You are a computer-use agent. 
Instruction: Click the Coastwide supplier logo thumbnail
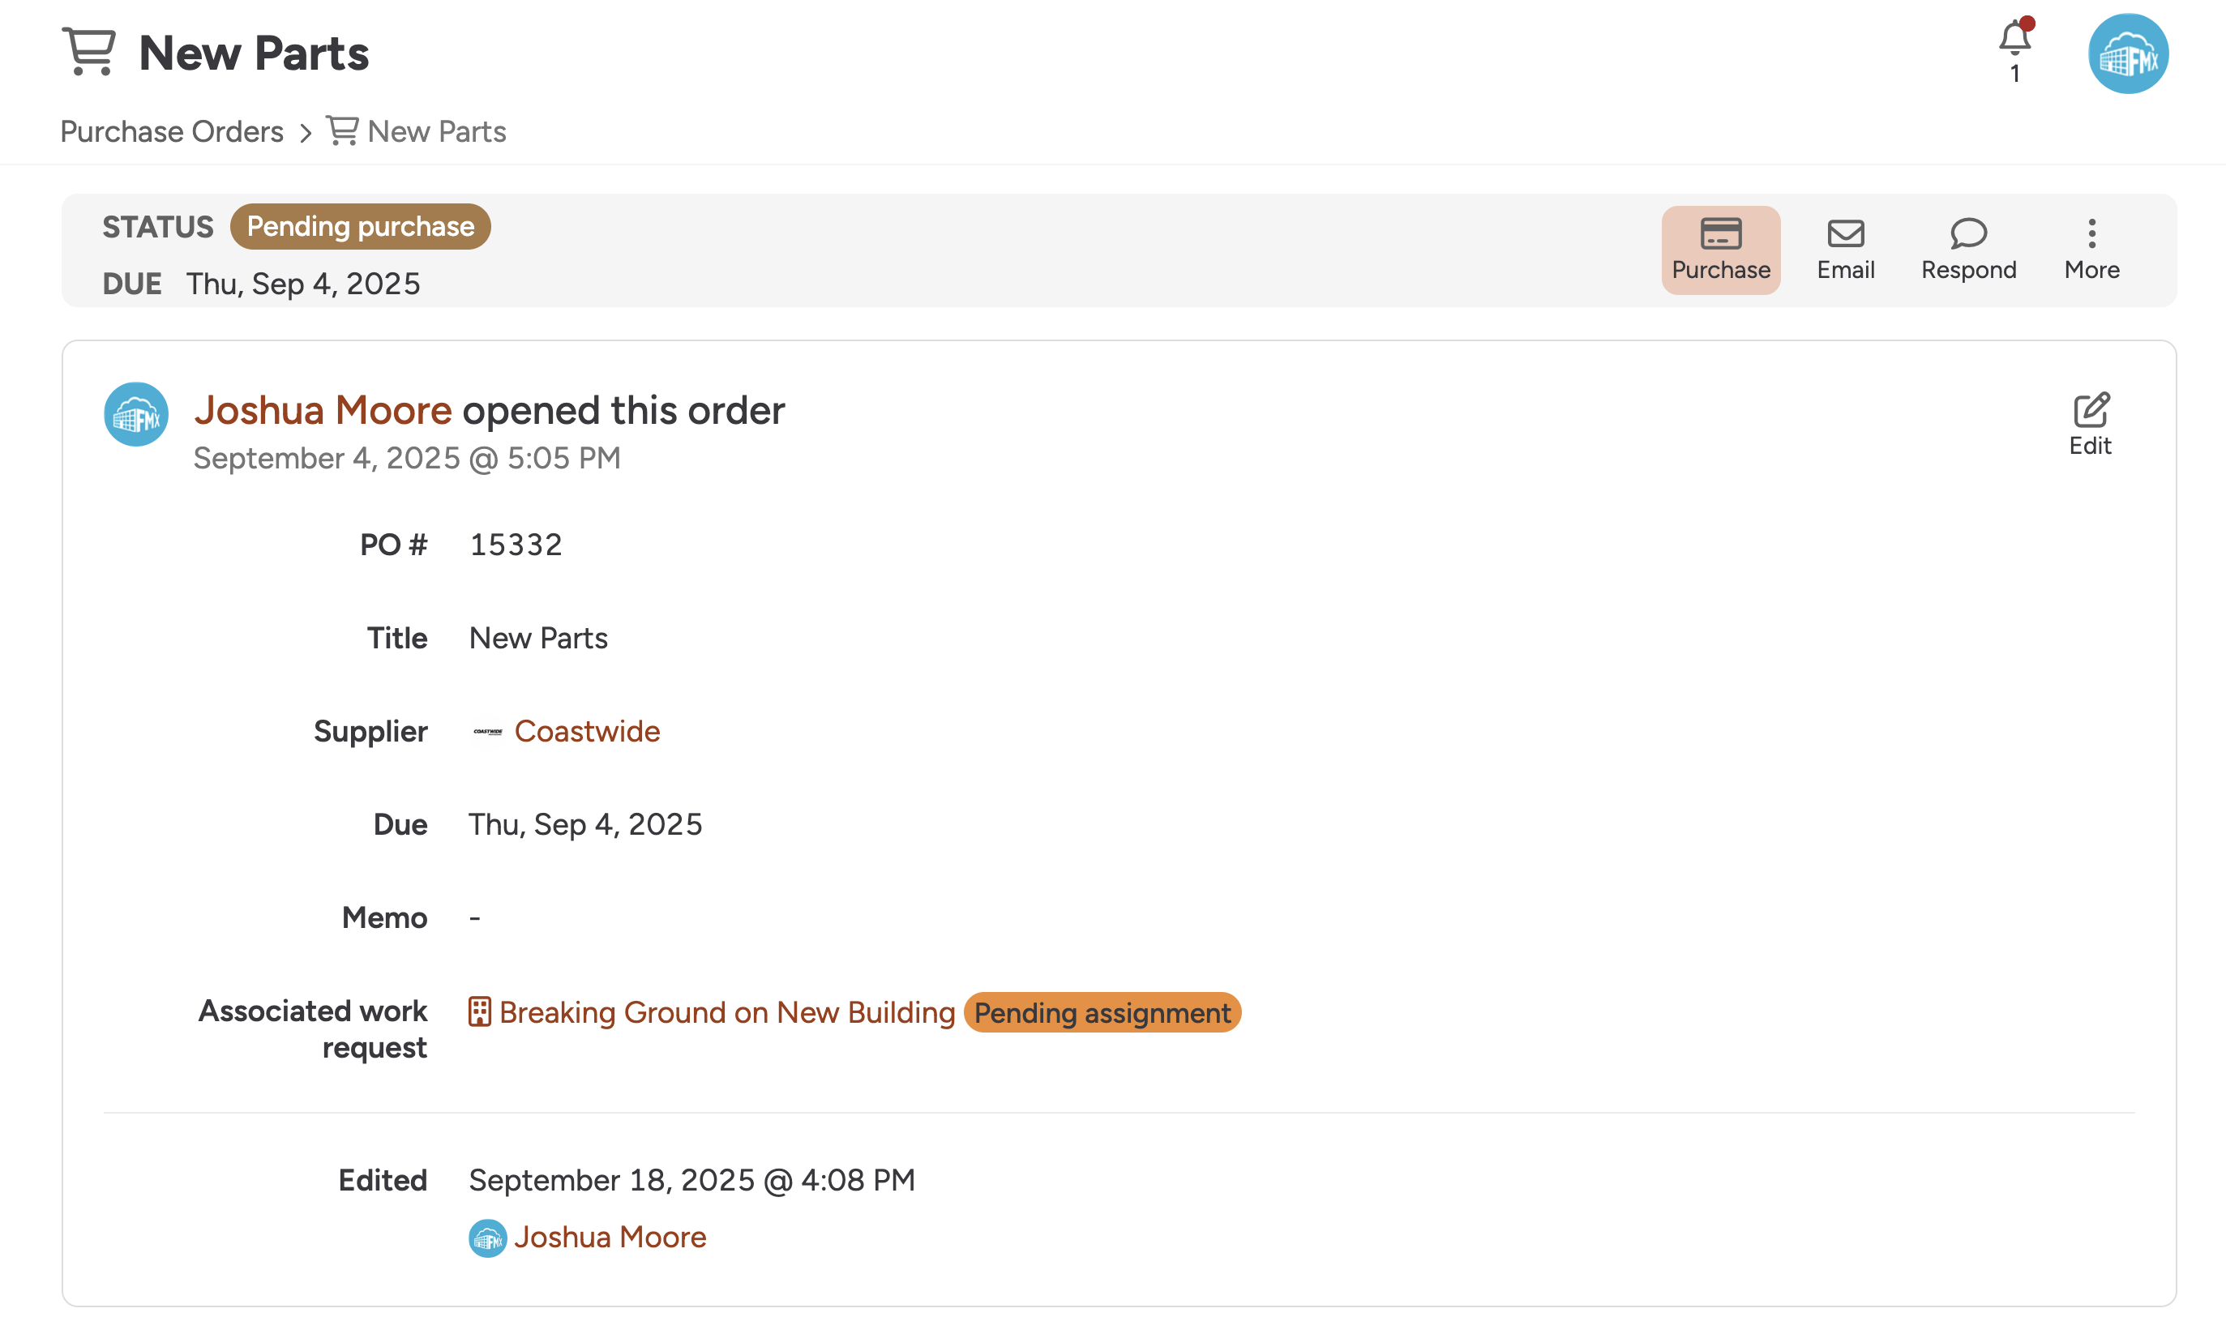coord(487,732)
